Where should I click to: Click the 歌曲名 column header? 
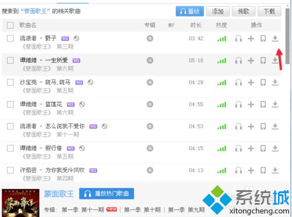click(x=27, y=25)
